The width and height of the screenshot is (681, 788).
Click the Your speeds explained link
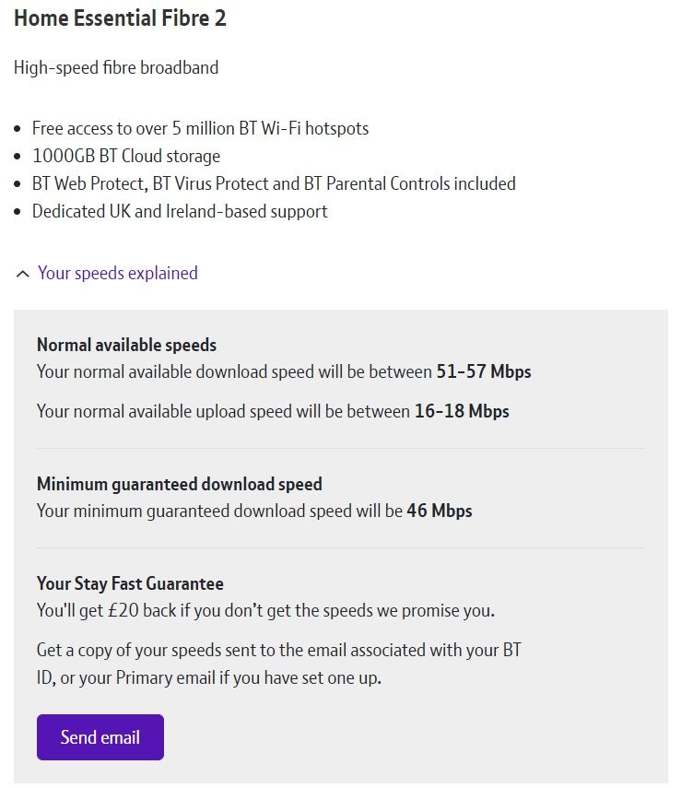click(x=117, y=273)
